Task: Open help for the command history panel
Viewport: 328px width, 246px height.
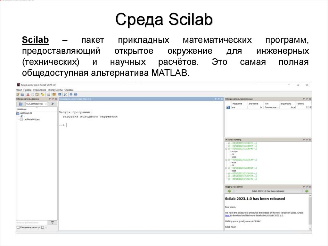Action: (x=304, y=140)
